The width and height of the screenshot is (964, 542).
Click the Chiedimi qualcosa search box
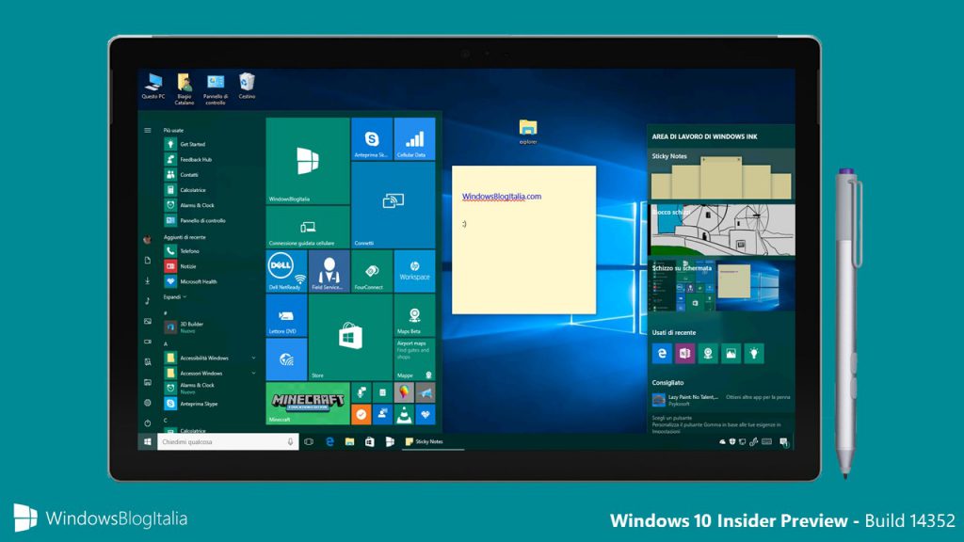tap(228, 442)
